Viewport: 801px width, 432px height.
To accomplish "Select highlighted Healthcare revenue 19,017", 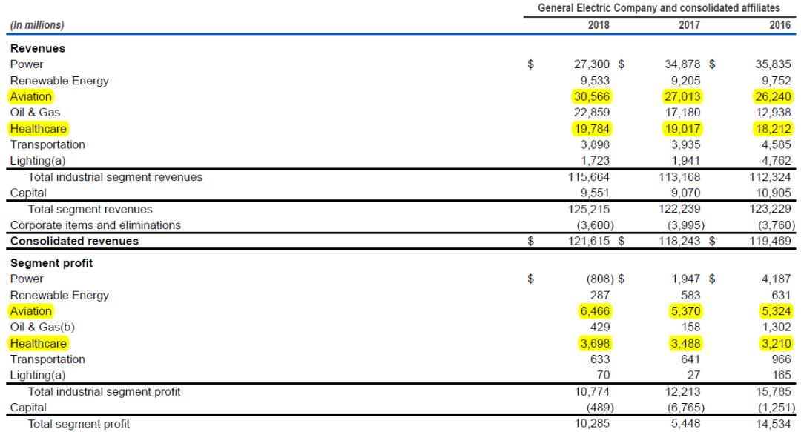I will [x=682, y=129].
